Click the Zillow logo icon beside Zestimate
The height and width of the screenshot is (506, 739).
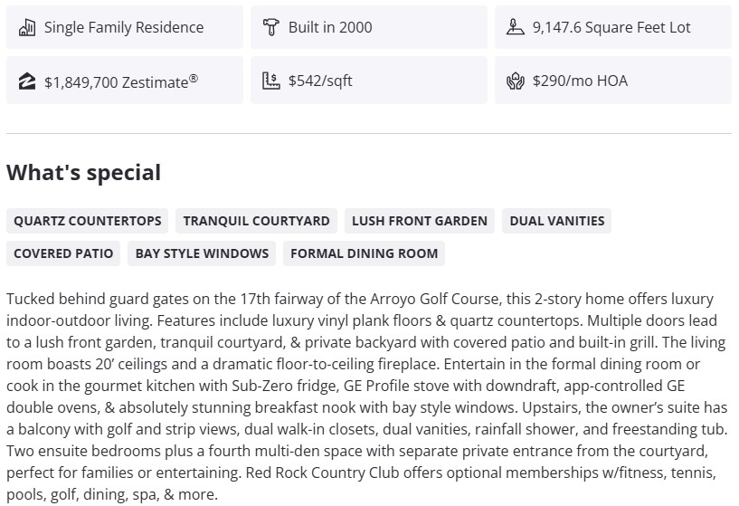click(27, 81)
